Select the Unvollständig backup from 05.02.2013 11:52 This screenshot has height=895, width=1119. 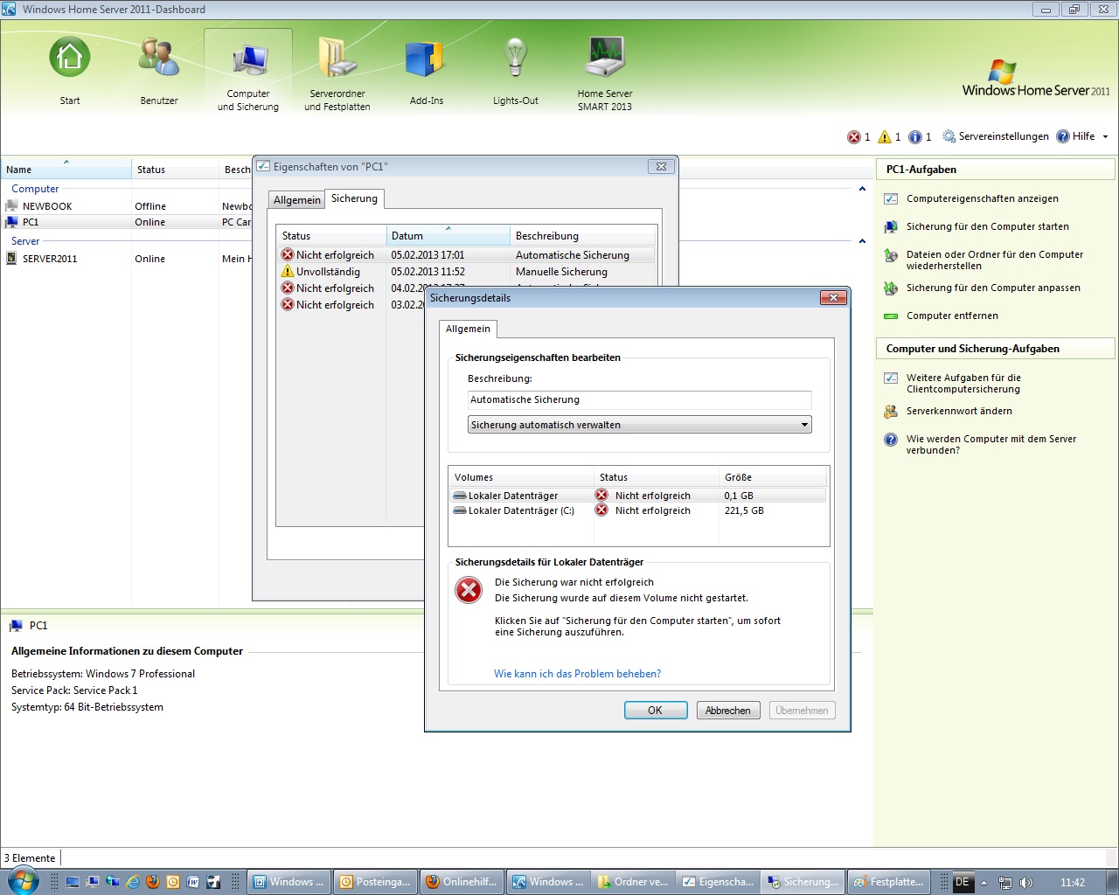(x=466, y=272)
